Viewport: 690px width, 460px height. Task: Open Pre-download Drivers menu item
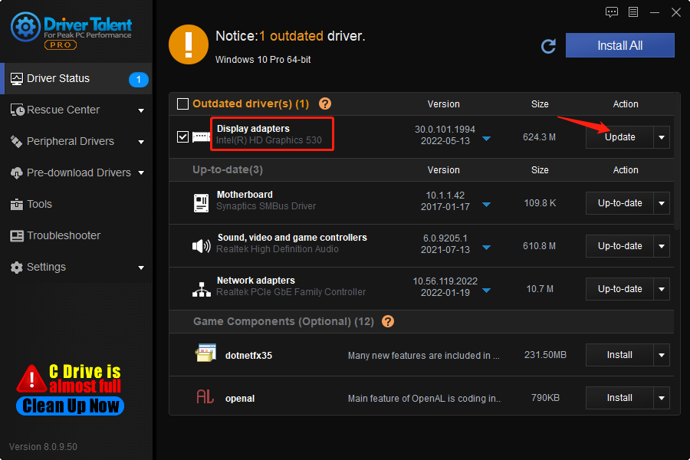(x=76, y=173)
